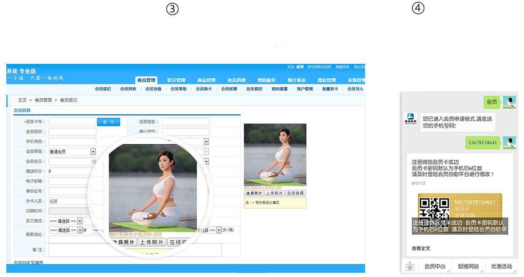
Task: Open the 商品管理 tab
Action: (x=206, y=80)
